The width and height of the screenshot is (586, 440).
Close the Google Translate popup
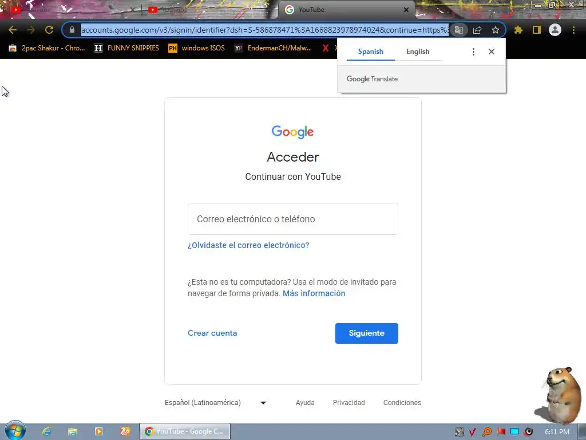(492, 52)
